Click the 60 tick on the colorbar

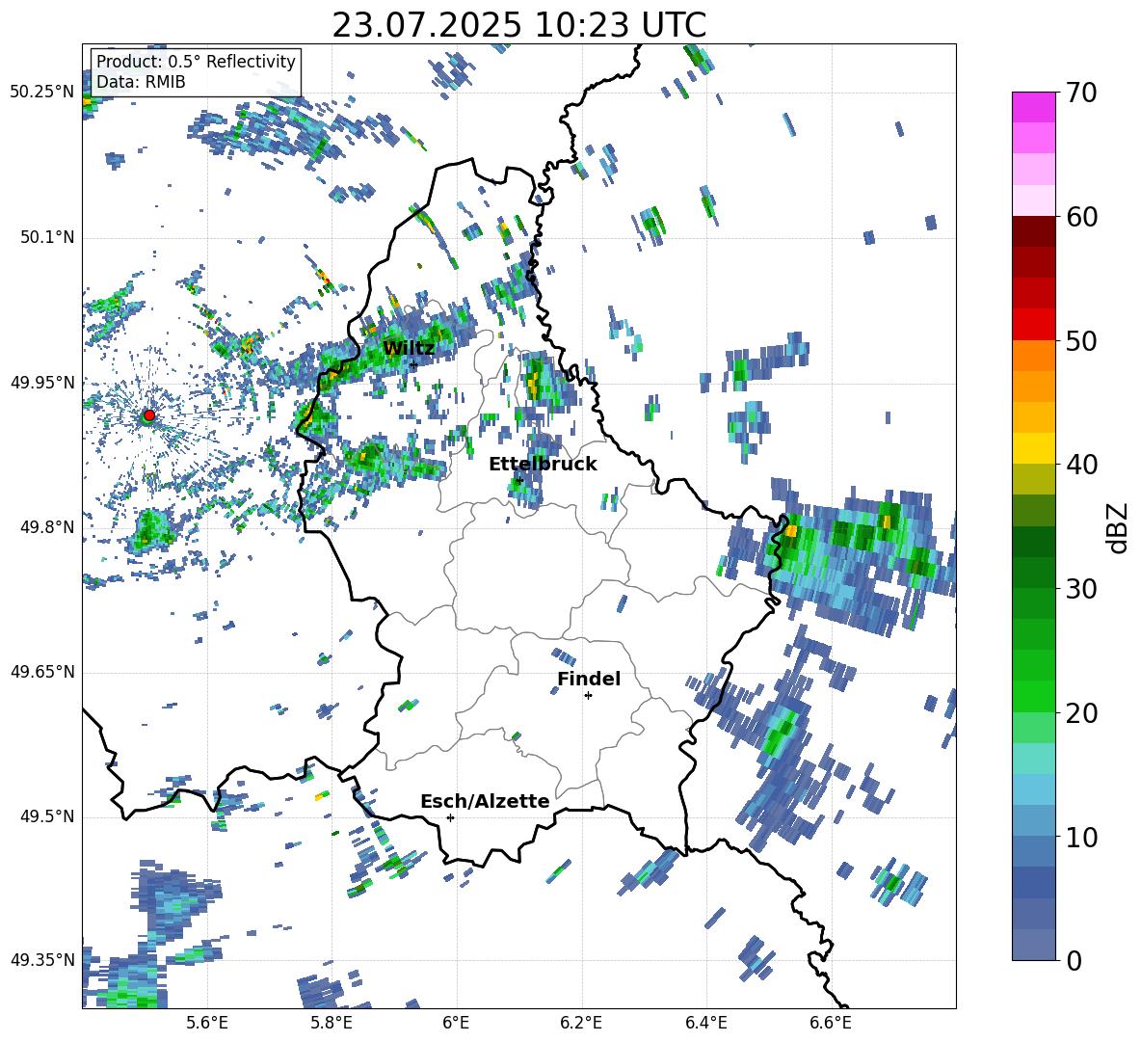tap(1082, 217)
